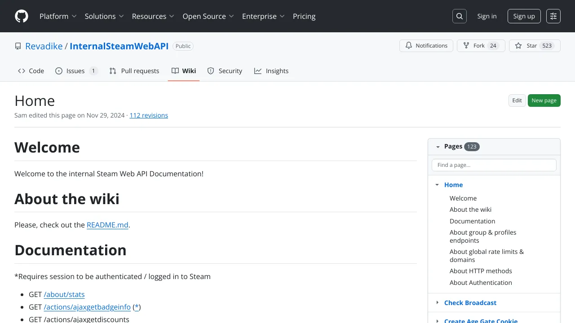The image size is (575, 323).
Task: Expand the Solutions menu
Action: [104, 16]
